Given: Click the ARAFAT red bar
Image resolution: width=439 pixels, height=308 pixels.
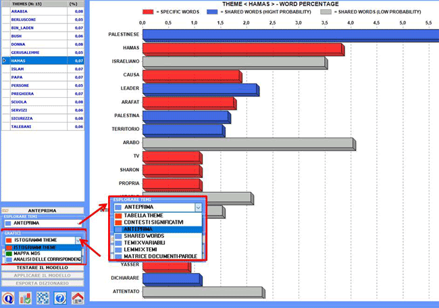Looking at the screenshot, I should point(190,103).
